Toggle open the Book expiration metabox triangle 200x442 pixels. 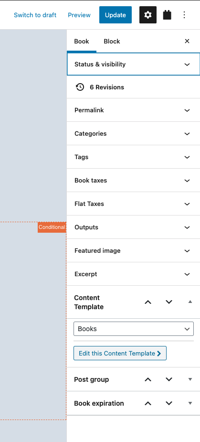coord(190,403)
